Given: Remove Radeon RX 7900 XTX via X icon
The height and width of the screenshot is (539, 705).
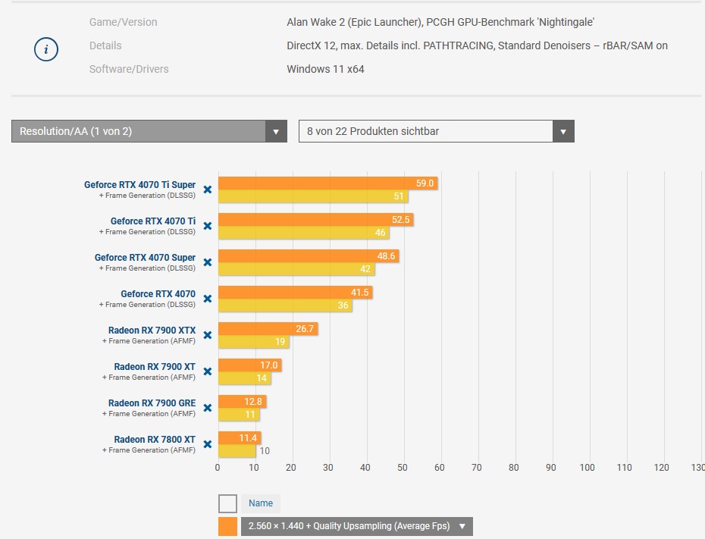Looking at the screenshot, I should pyautogui.click(x=208, y=335).
